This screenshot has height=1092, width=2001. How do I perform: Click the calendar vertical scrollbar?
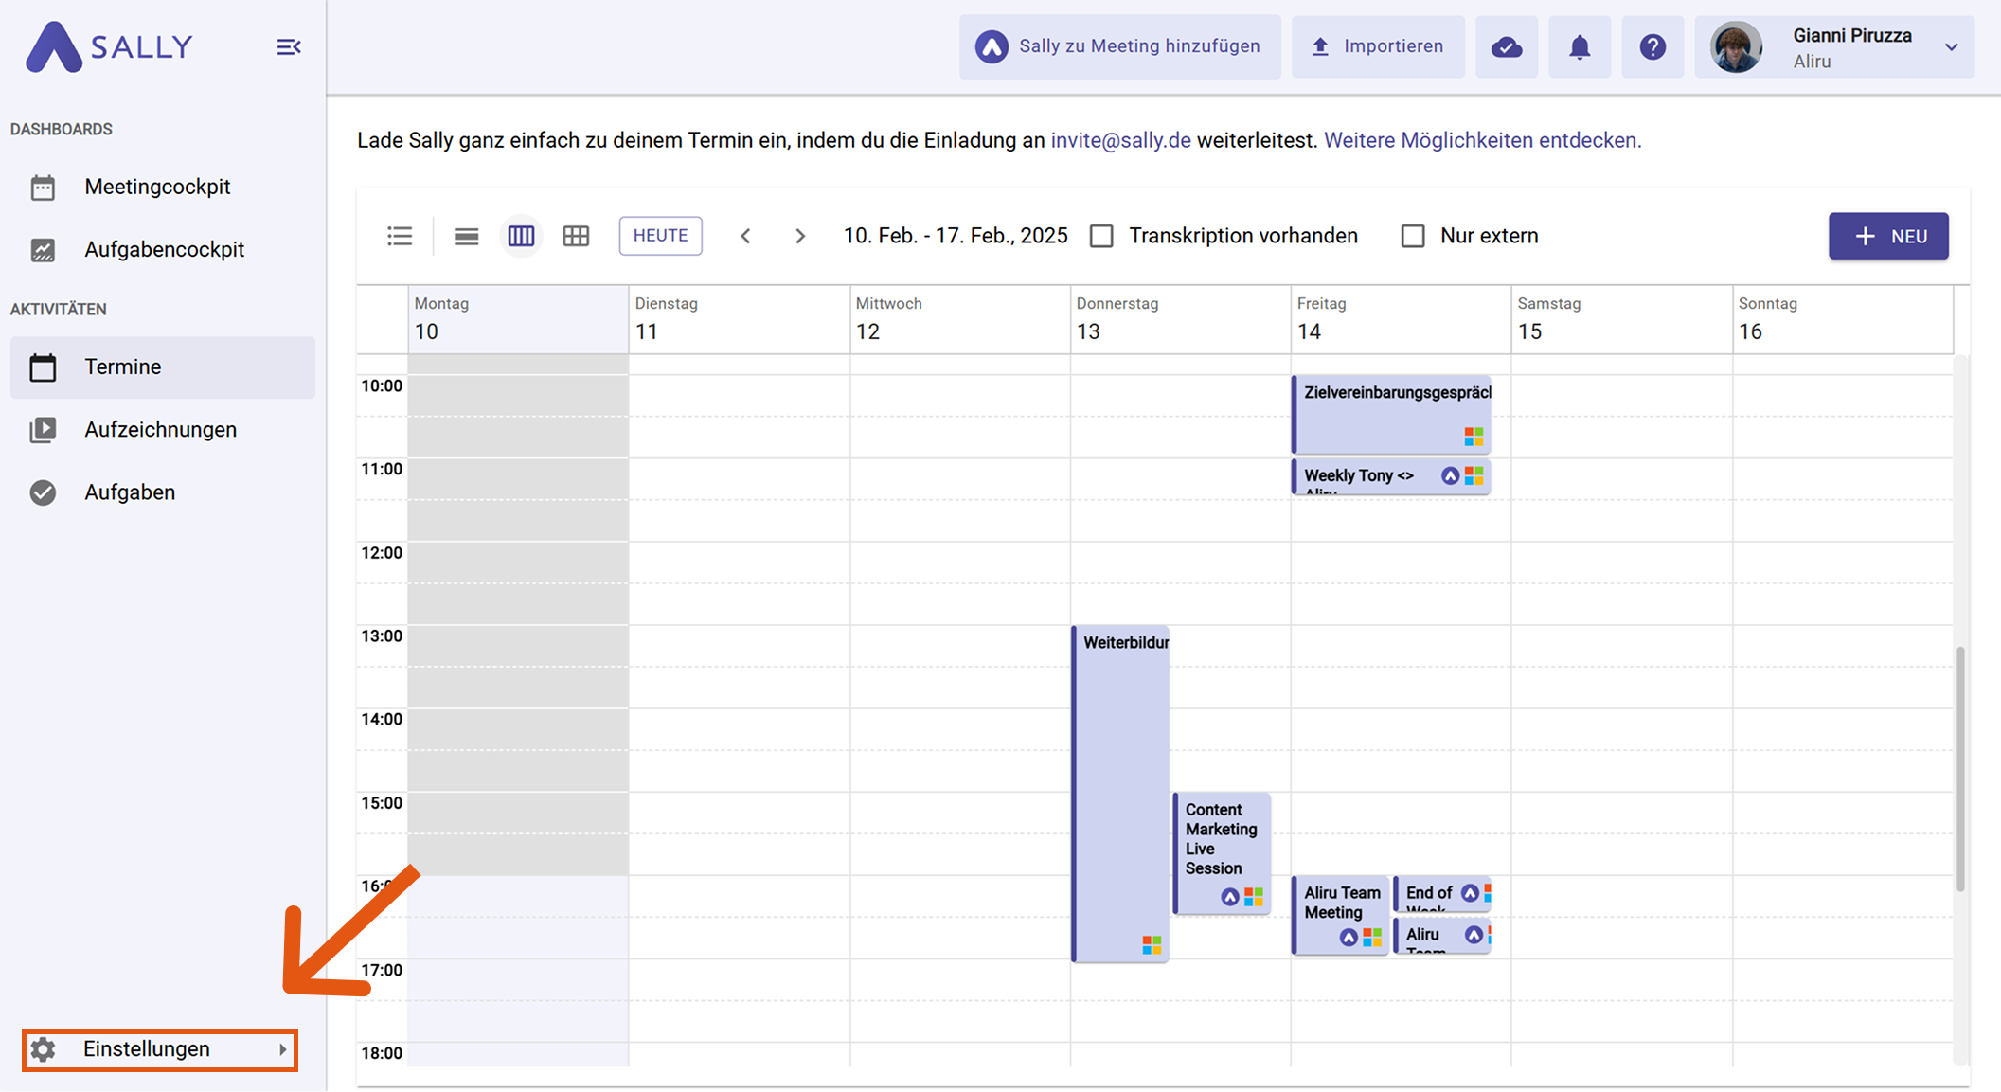pyautogui.click(x=1959, y=767)
